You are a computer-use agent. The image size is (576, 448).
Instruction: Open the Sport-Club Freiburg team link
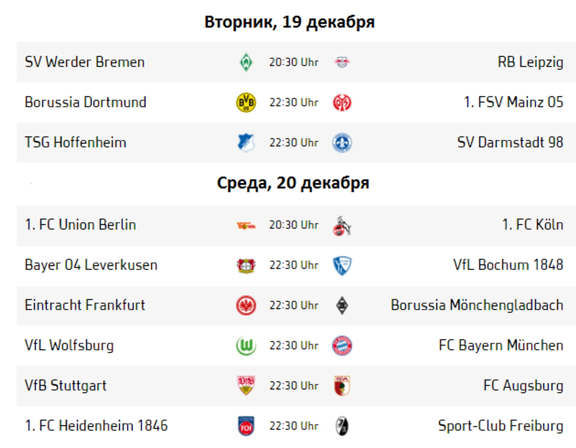point(501,426)
